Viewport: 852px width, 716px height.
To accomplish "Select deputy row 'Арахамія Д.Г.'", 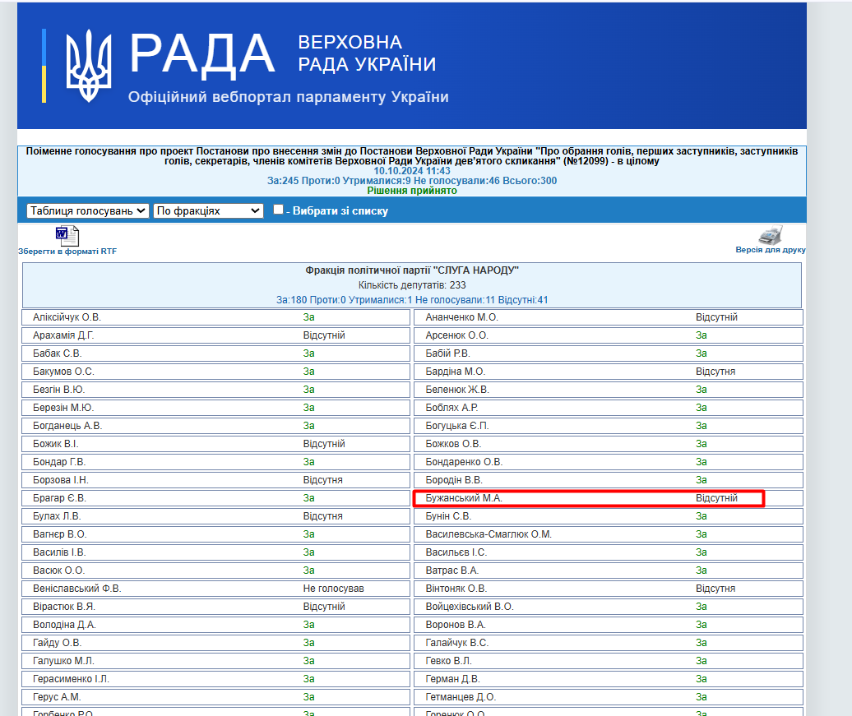I will coord(215,335).
